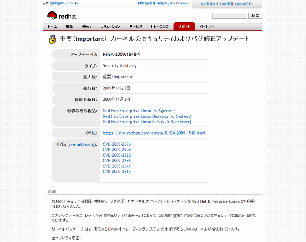Screen dimensions: 306x242
Task: Open CVE-2009-3228 link
Action: [117, 155]
